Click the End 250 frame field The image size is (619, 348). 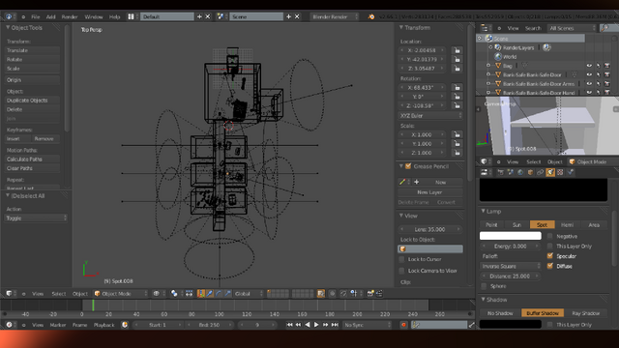click(x=209, y=325)
